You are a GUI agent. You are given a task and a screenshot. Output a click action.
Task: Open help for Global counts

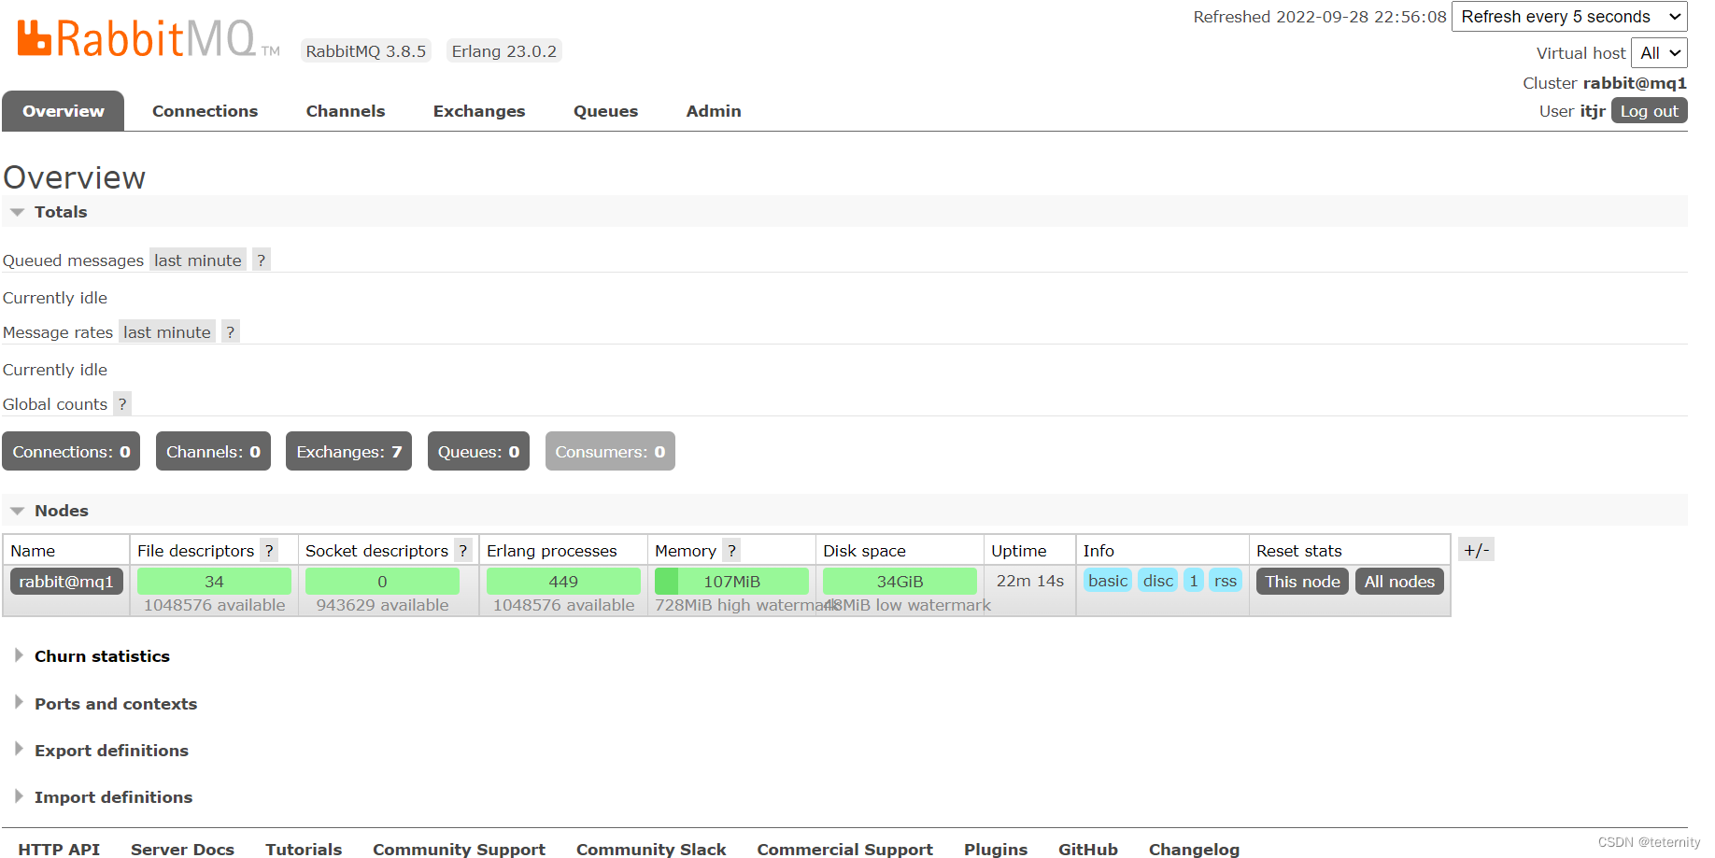[122, 404]
